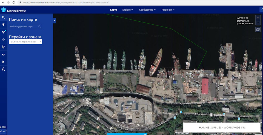Collapse the left search panel arrow
Viewport: 263px width, 135px height.
[55, 21]
